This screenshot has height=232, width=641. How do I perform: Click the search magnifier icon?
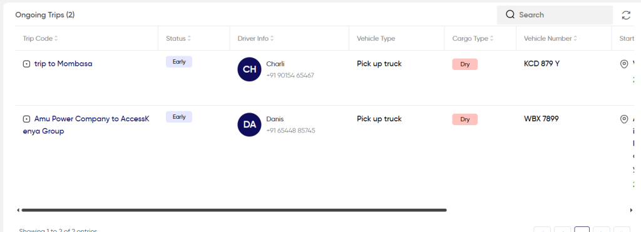(510, 15)
